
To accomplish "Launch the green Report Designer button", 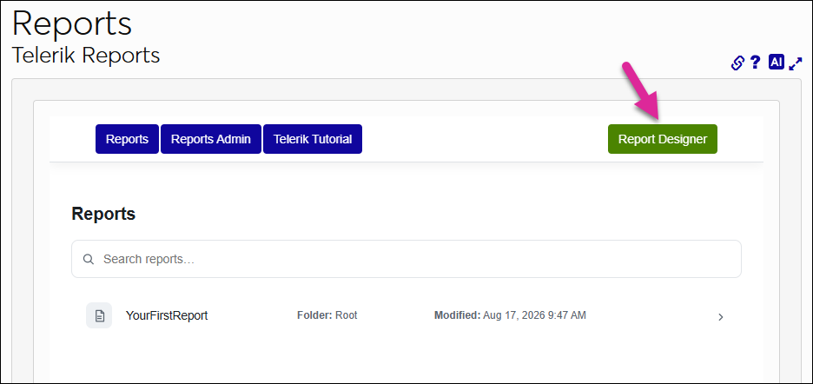I will (663, 139).
